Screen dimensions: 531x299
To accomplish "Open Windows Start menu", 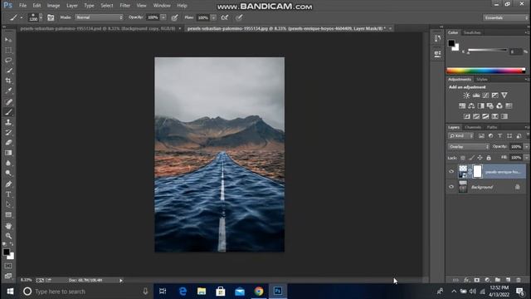I will 10,292.
